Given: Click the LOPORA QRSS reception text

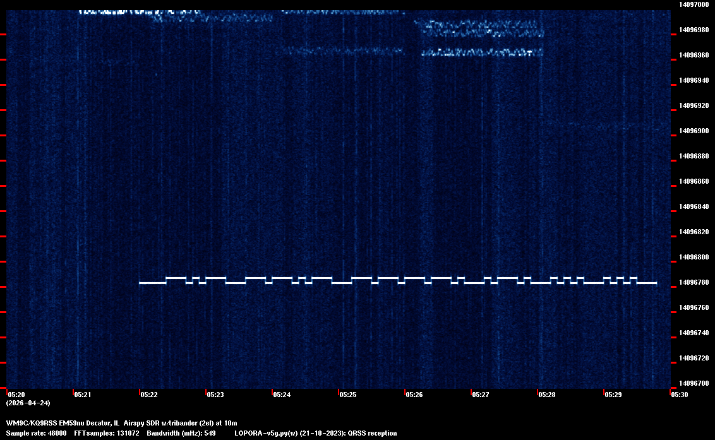Looking at the screenshot, I should click(x=315, y=433).
